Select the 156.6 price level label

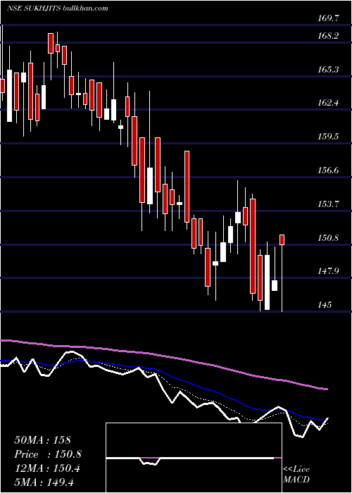(x=328, y=170)
